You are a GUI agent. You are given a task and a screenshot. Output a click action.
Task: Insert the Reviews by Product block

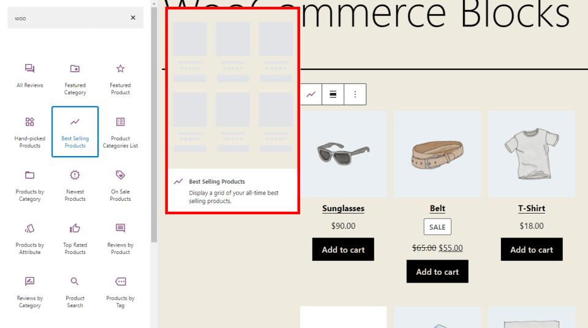tap(120, 238)
